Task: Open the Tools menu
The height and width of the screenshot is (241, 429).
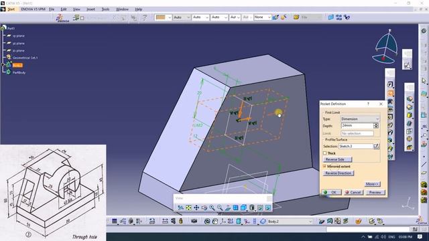Action: (105, 9)
